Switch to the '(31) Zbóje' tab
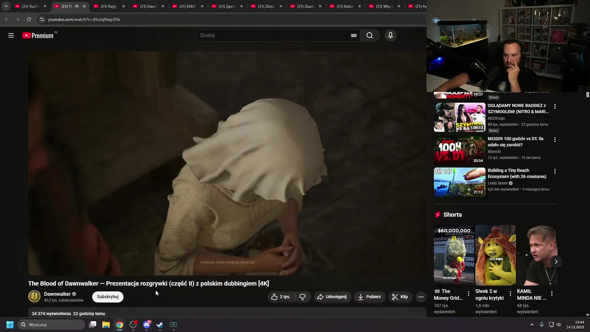Image resolution: width=590 pixels, height=332 pixels. 267,6
